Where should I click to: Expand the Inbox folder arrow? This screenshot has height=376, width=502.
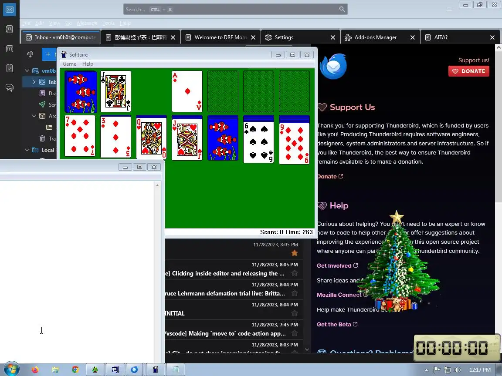click(x=34, y=82)
